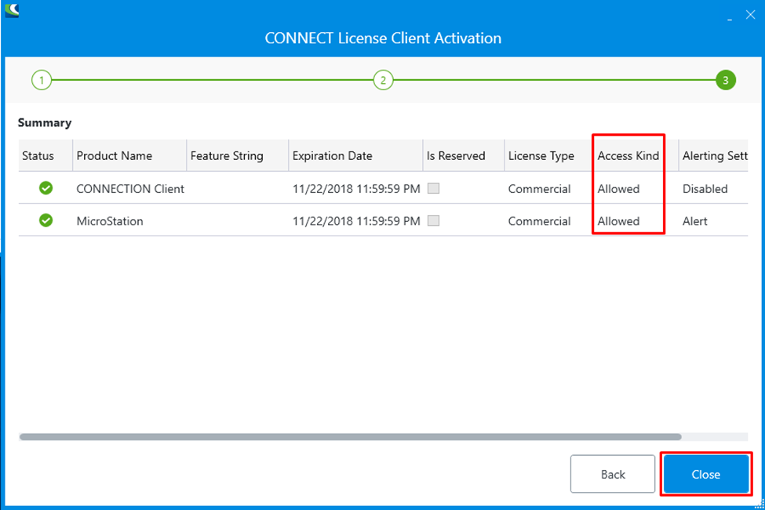Toggle Is Reserved checkbox for MicroStation
Image resolution: width=765 pixels, height=510 pixels.
[433, 220]
